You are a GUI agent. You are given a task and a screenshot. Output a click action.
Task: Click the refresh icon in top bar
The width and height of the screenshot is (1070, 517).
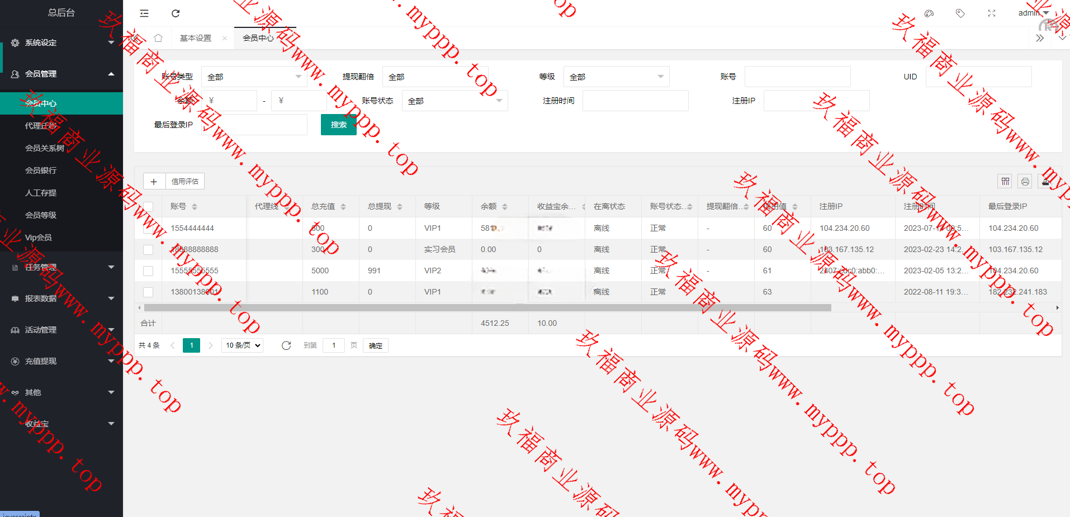(x=176, y=13)
